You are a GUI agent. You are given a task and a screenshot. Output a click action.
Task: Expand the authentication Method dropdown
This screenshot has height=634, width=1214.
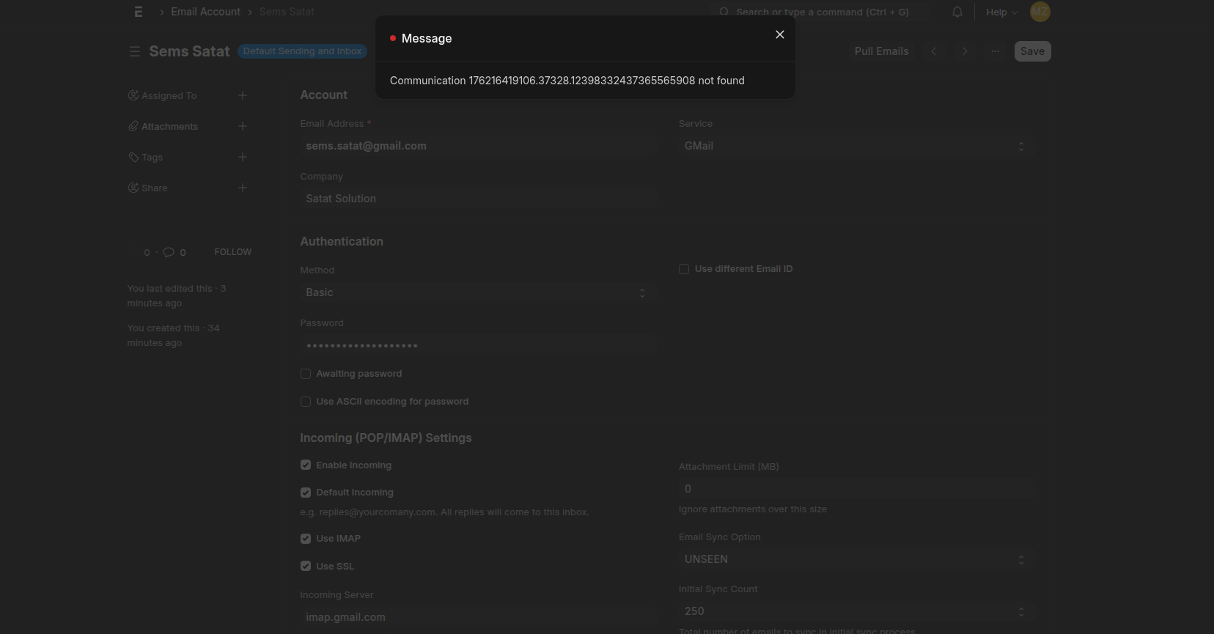[x=476, y=292]
